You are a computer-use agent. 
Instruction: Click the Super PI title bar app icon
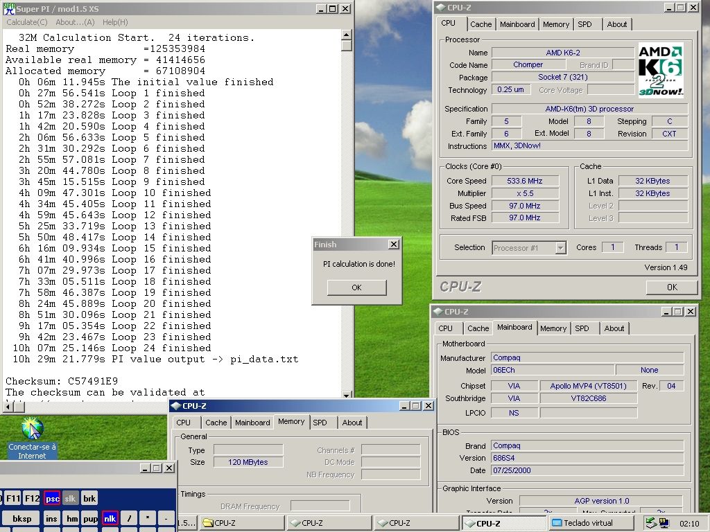pos(9,8)
